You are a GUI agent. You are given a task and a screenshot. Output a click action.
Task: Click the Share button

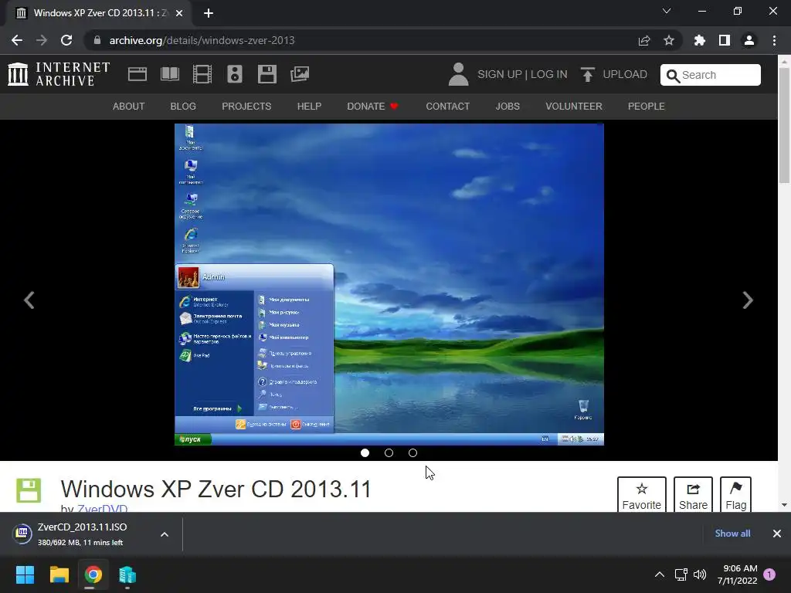[693, 495]
